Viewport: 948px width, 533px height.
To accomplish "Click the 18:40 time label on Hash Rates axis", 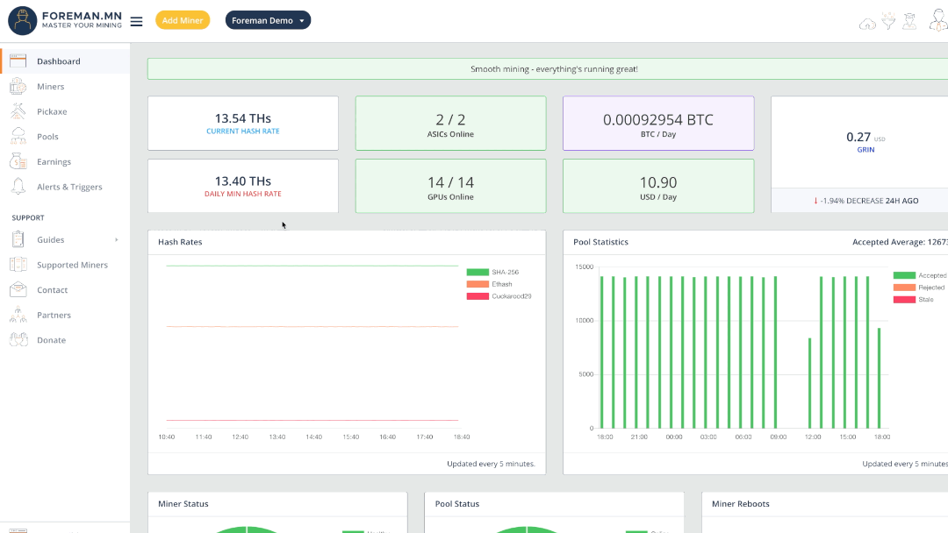I will pyautogui.click(x=462, y=437).
